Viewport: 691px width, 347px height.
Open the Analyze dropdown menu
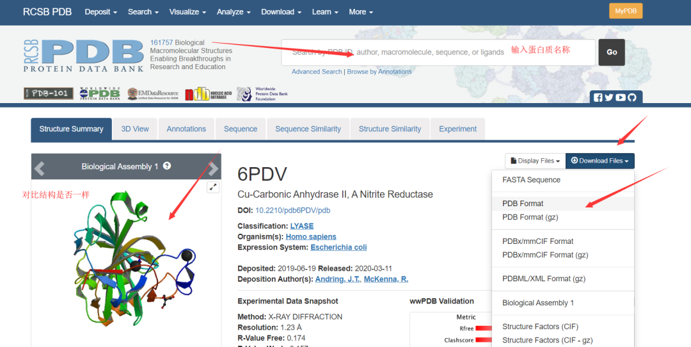pyautogui.click(x=234, y=12)
